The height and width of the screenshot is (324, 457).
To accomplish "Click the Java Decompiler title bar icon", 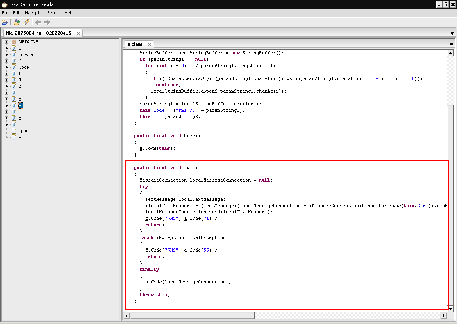I will click(x=4, y=4).
